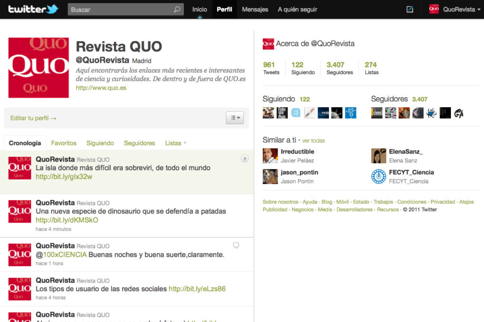
Task: Click blue smiley avatar under Siguiendo
Action: (x=296, y=113)
